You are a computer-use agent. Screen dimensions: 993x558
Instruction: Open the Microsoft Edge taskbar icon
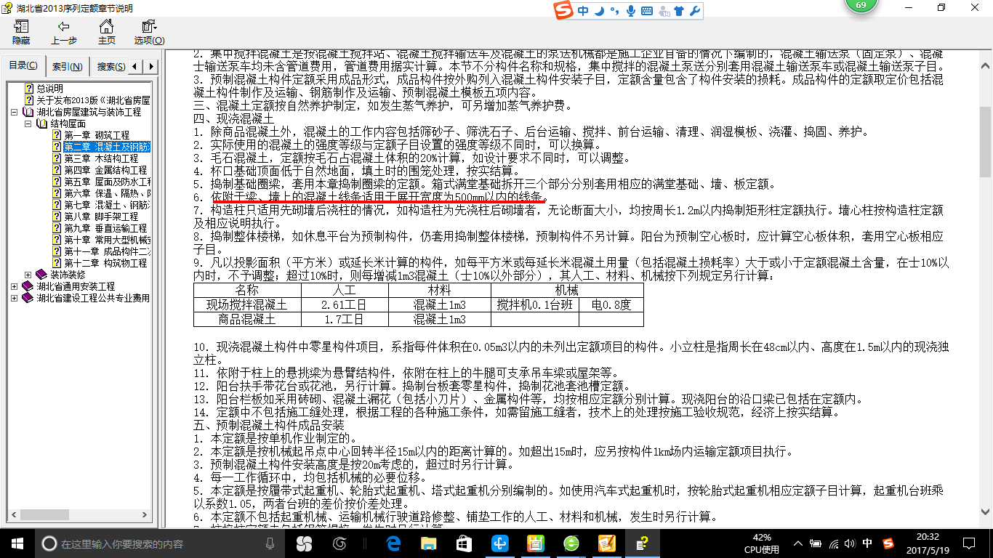point(394,543)
